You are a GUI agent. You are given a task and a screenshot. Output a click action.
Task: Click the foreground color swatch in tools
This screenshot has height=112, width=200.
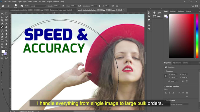[x=3, y=51]
